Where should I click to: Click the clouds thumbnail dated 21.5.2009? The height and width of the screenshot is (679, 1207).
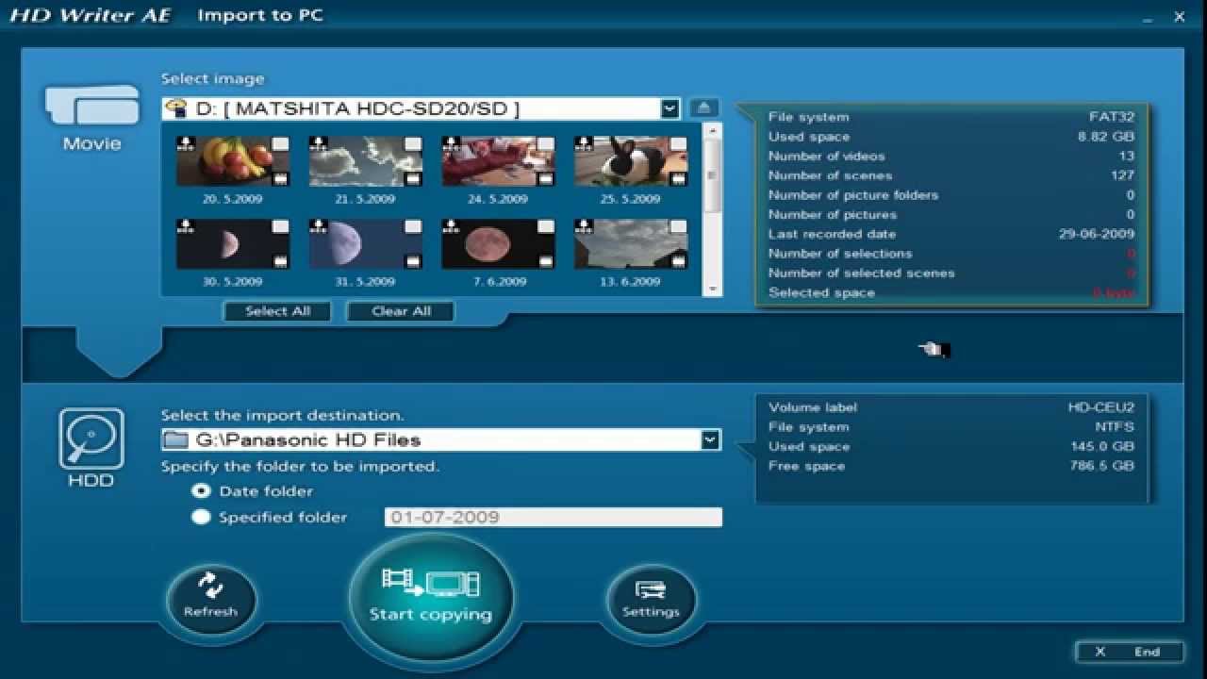coord(366,161)
